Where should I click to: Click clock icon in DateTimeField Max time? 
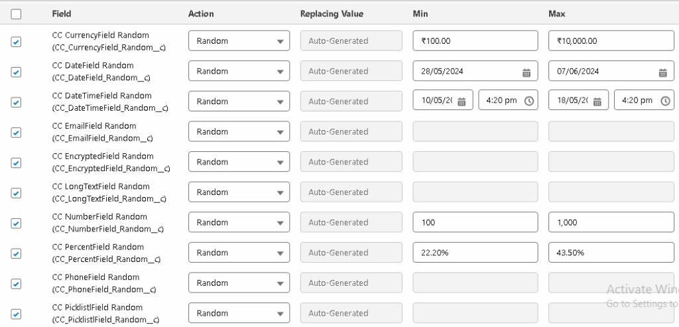(664, 101)
